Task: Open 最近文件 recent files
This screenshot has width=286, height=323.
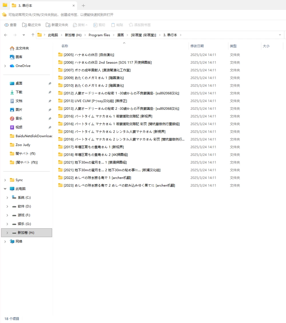Action: (x=31, y=25)
